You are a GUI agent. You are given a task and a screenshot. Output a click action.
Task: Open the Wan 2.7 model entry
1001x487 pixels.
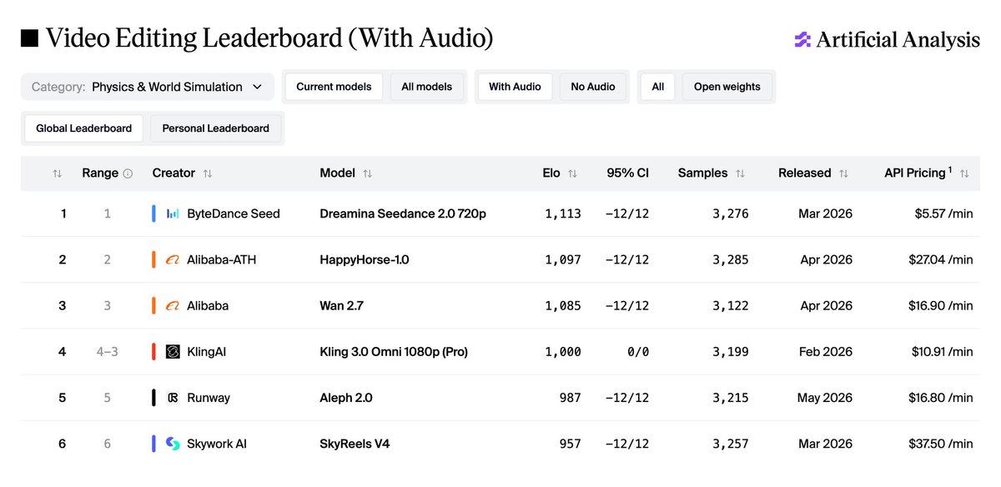(x=342, y=305)
